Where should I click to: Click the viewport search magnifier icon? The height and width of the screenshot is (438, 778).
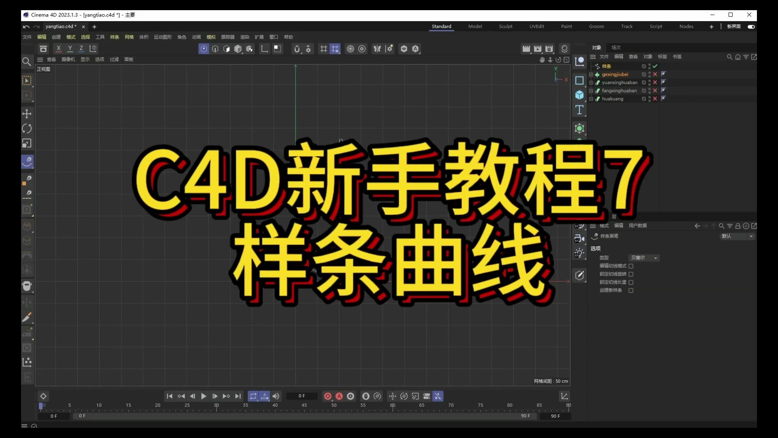tap(27, 62)
